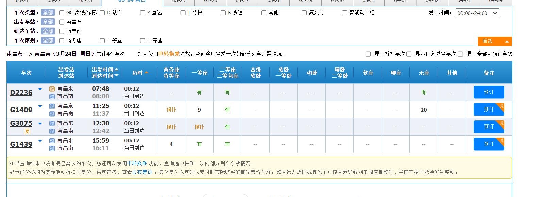Enable the 复兴号 filter checkbox
538x197 pixels.
304,13
